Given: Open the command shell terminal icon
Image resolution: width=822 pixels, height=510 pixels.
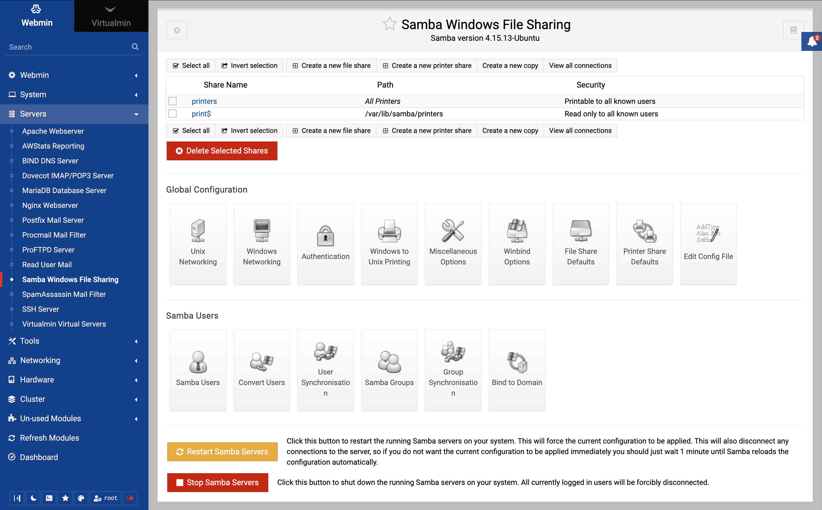Looking at the screenshot, I should (x=49, y=498).
